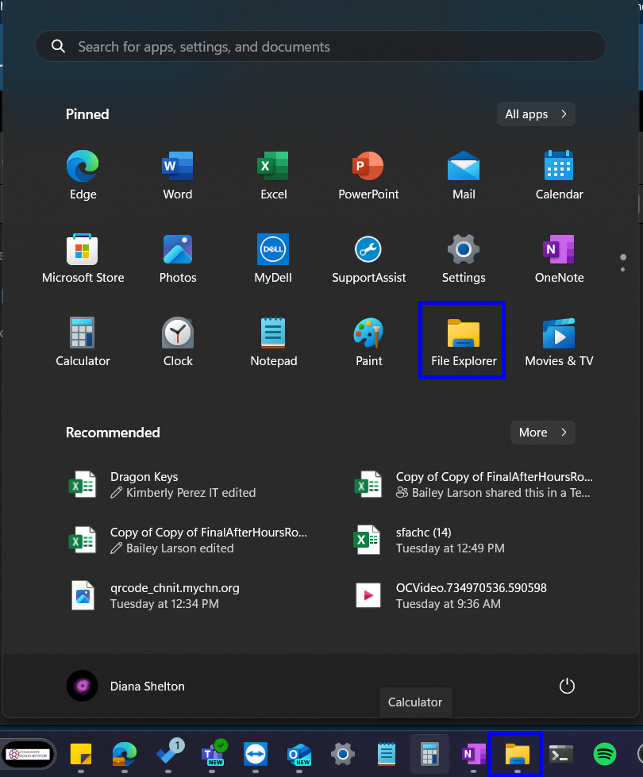
Task: Show More recommended items
Action: (x=543, y=433)
